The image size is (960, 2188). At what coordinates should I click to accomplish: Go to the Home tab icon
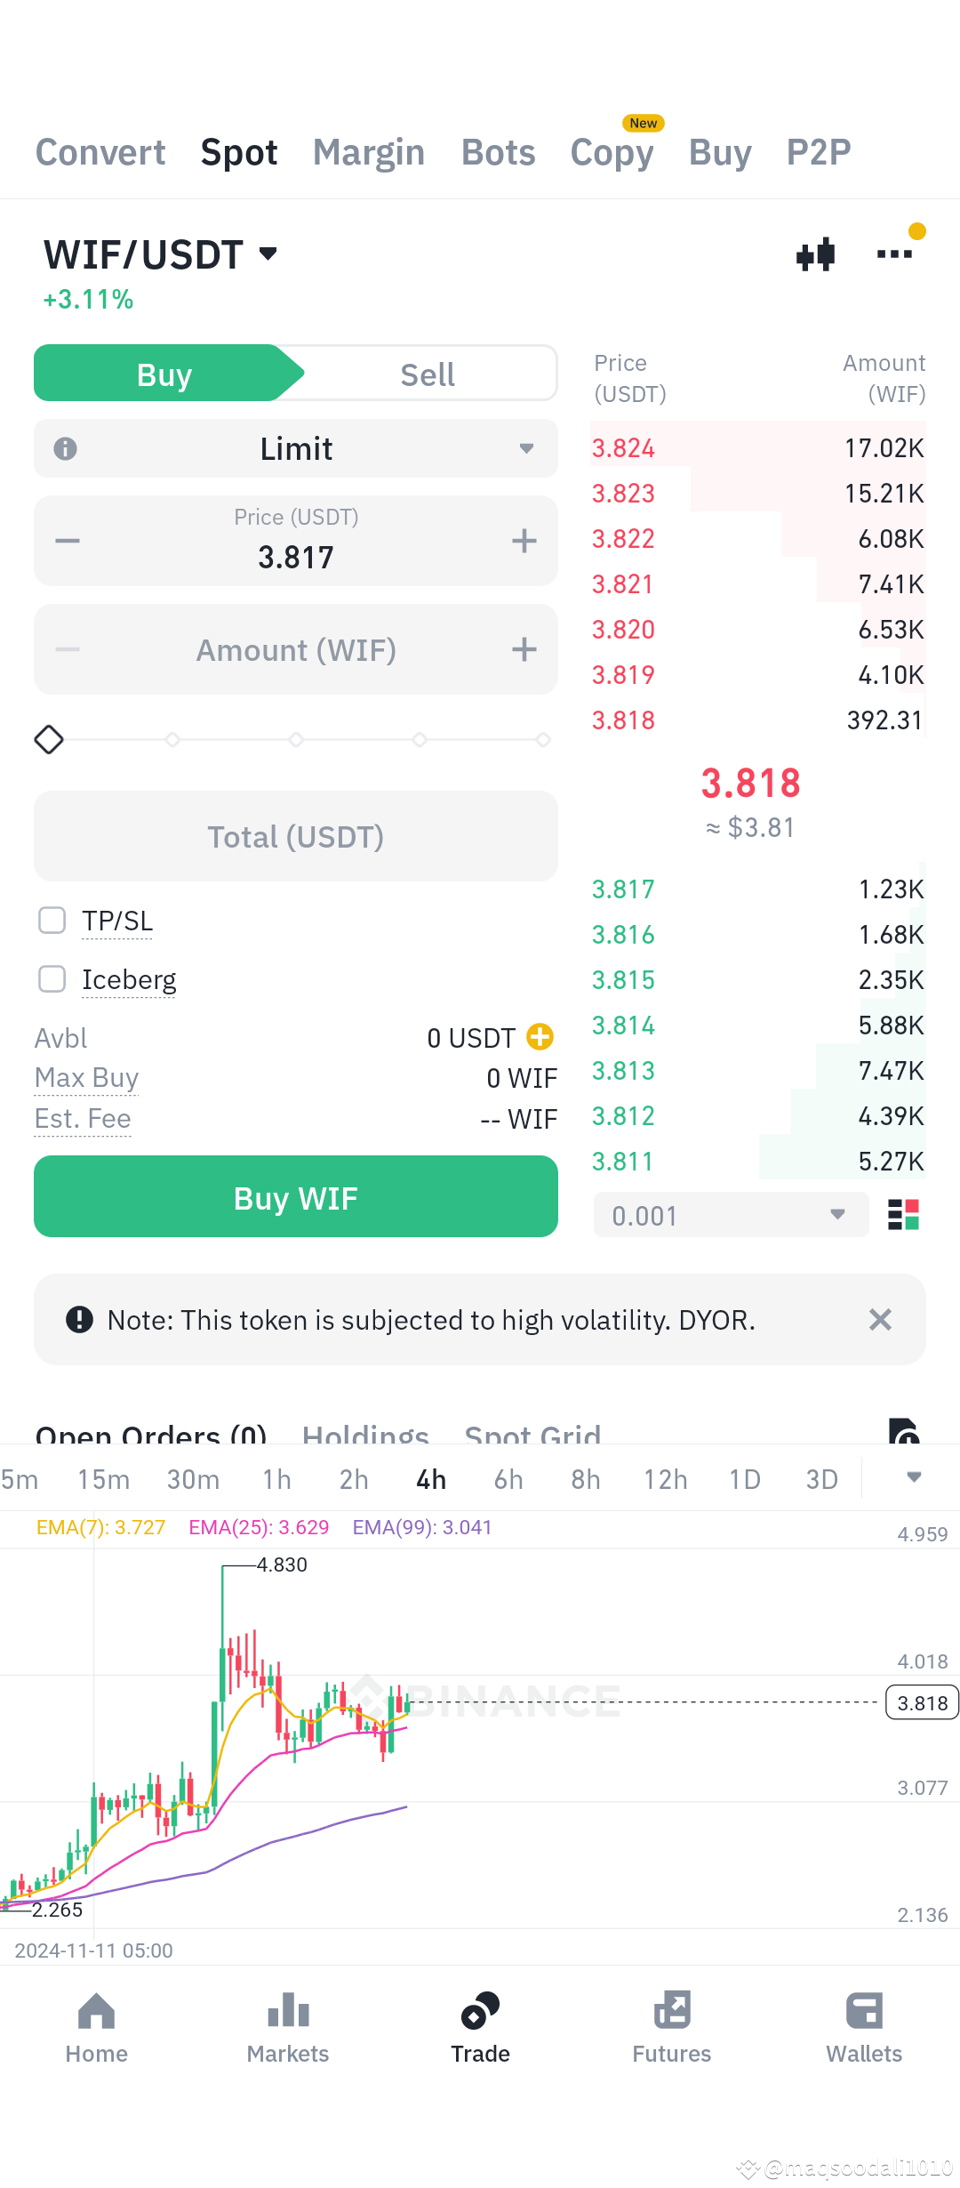[x=96, y=2012]
